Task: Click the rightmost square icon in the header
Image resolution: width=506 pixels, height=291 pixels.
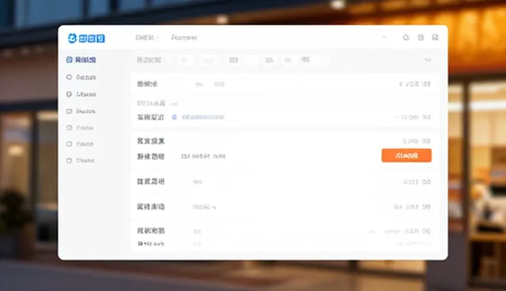Action: [x=435, y=37]
